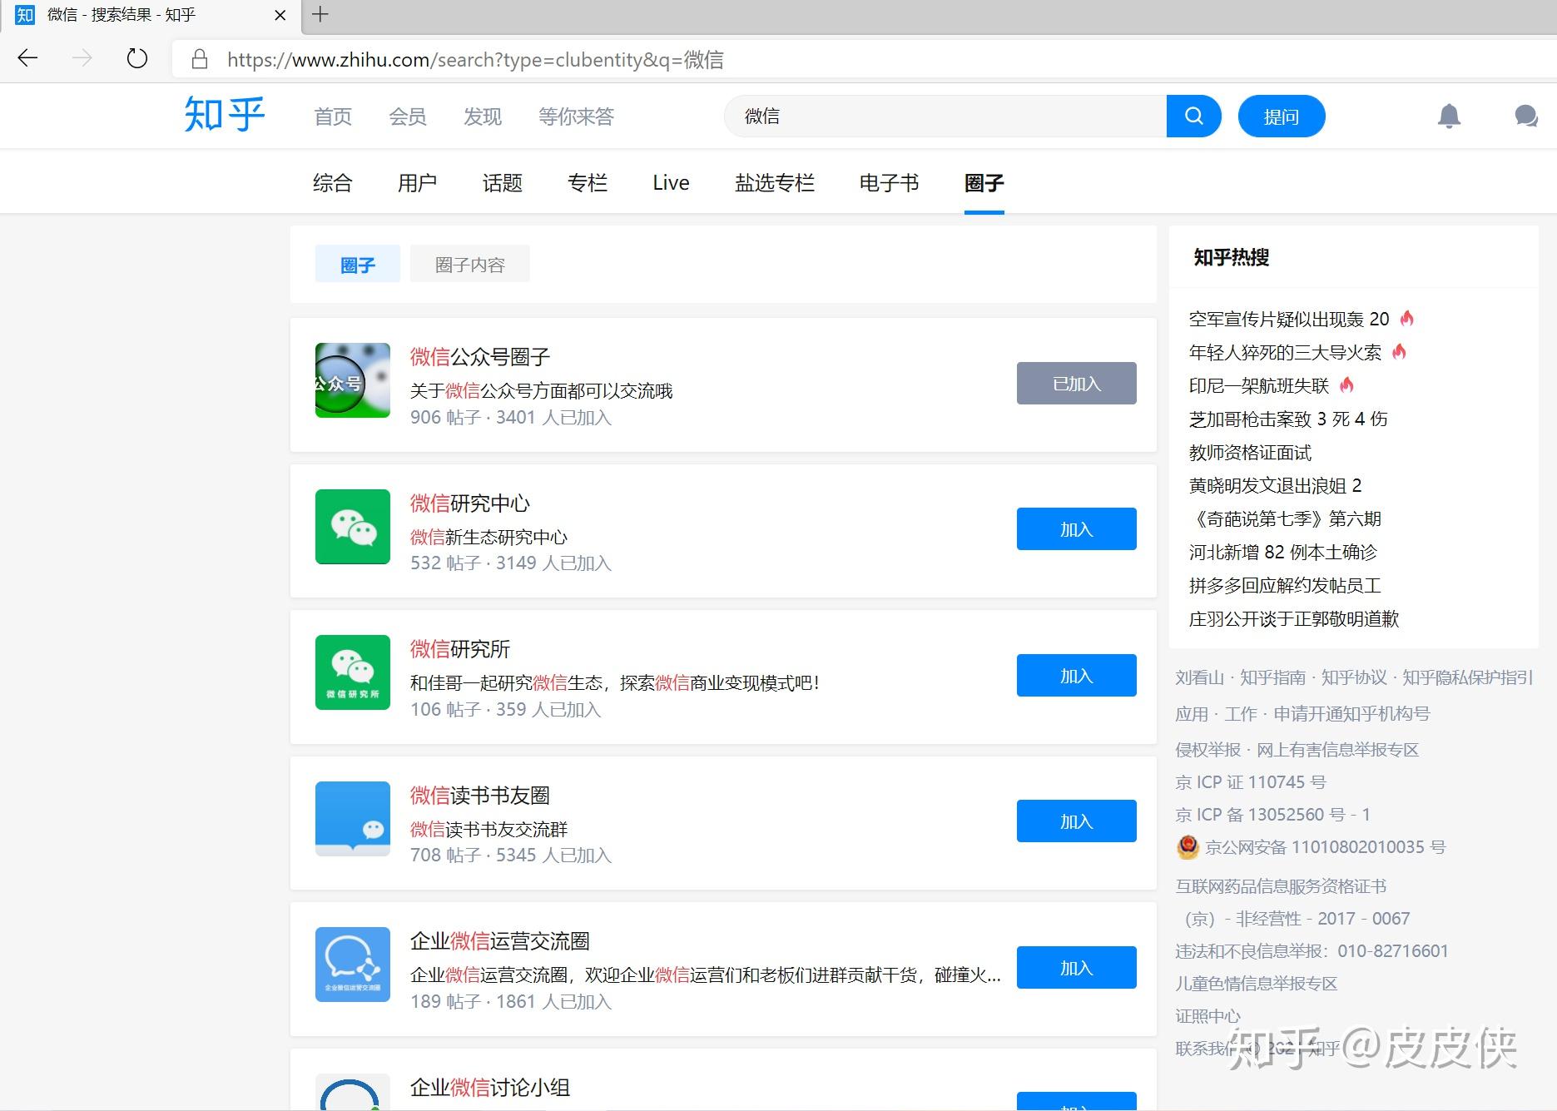The image size is (1557, 1111).
Task: Focus the search box containing 微信
Action: pos(945,117)
